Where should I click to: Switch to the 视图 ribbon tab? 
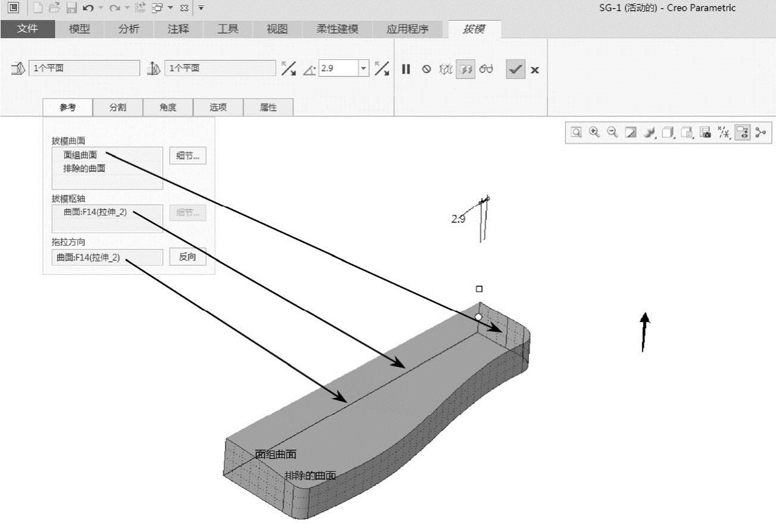[x=277, y=29]
